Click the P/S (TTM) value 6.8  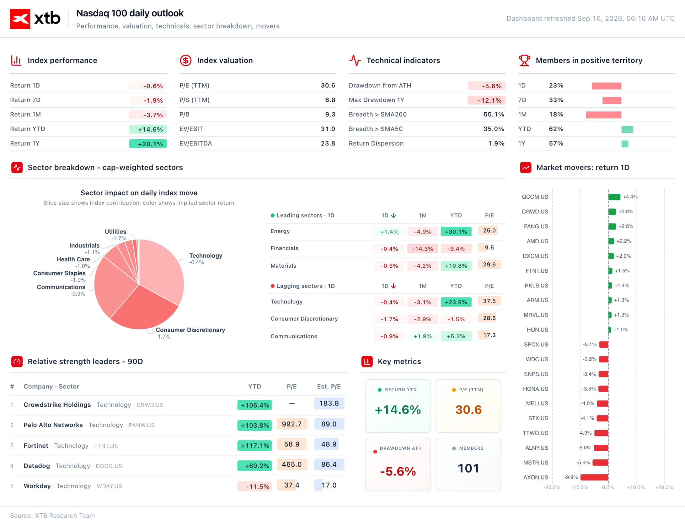tap(330, 100)
